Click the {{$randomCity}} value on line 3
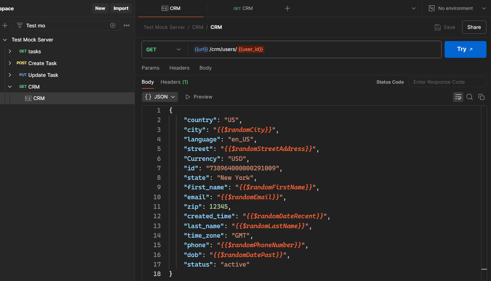 pos(244,130)
